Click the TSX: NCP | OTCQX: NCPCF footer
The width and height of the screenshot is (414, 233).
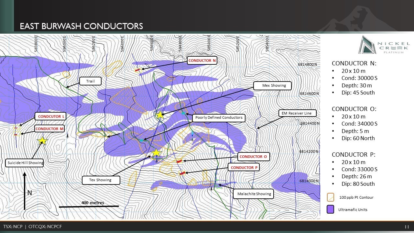[x=32, y=227]
